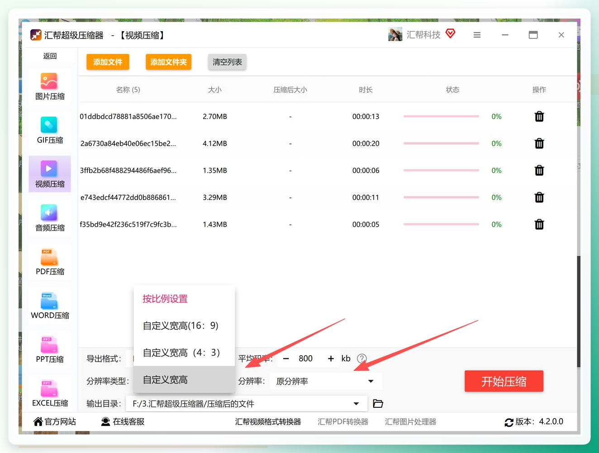Delete the e743edcf44772dd0b886861 file row
This screenshot has width=599, height=453.
539,197
